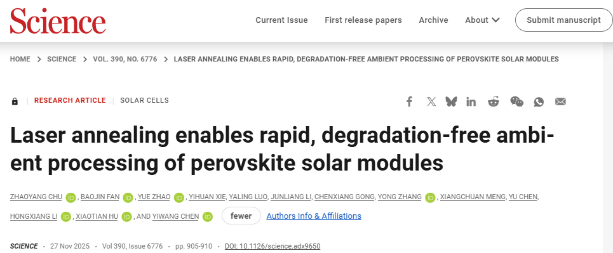Viewport: 613px width, 253px height.
Task: Share article on Facebook
Action: [409, 102]
